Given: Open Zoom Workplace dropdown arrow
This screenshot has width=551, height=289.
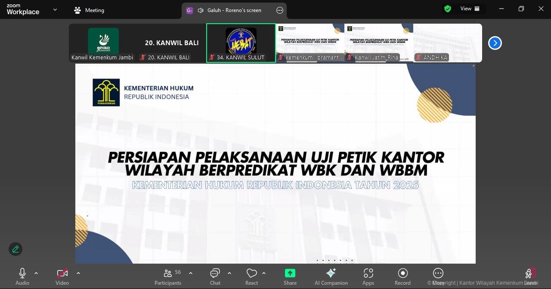Looking at the screenshot, I should 55,9.
